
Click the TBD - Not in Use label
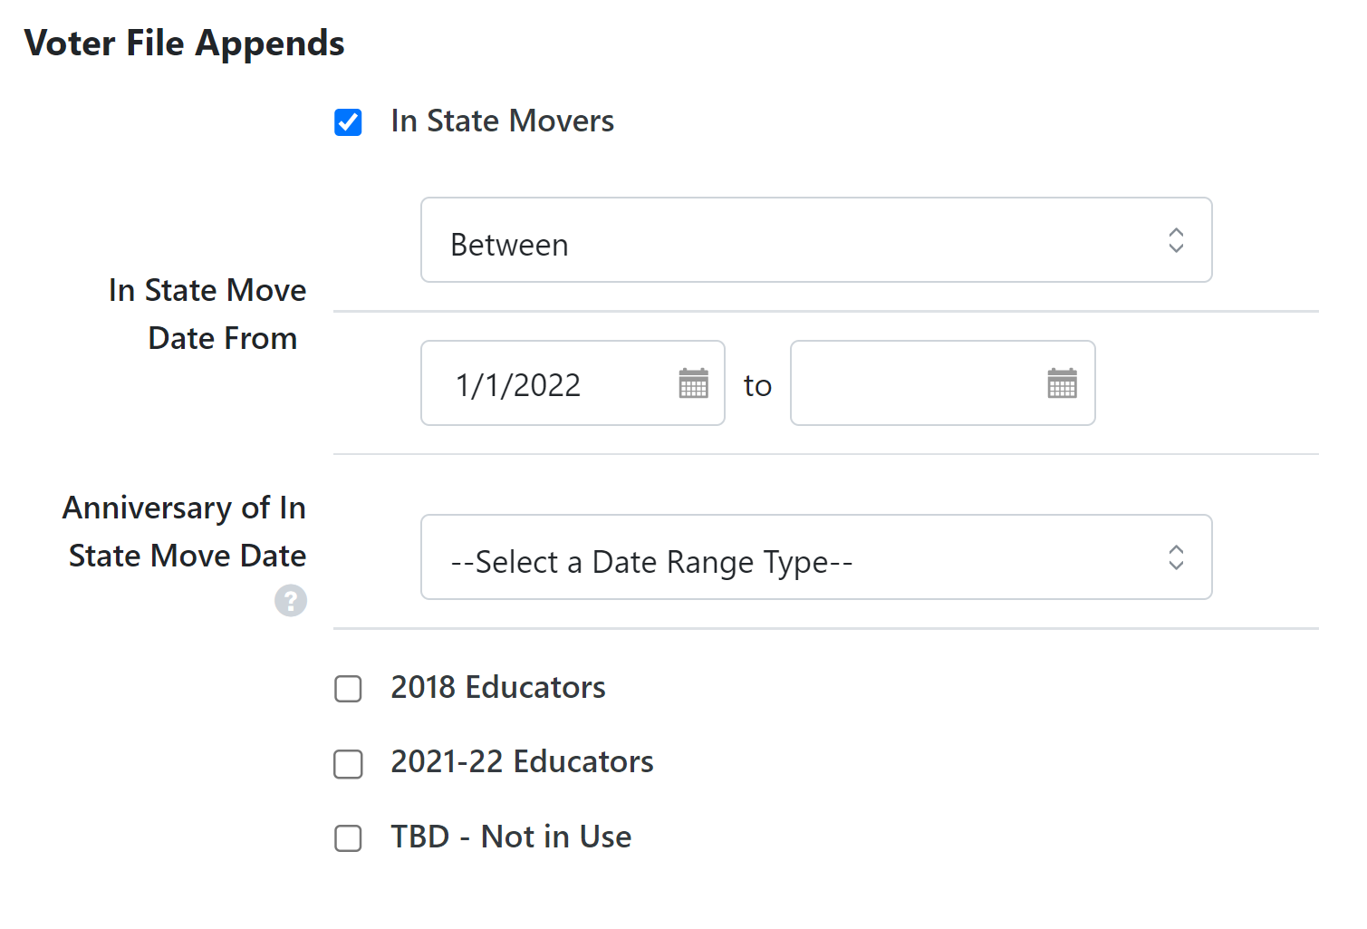511,837
